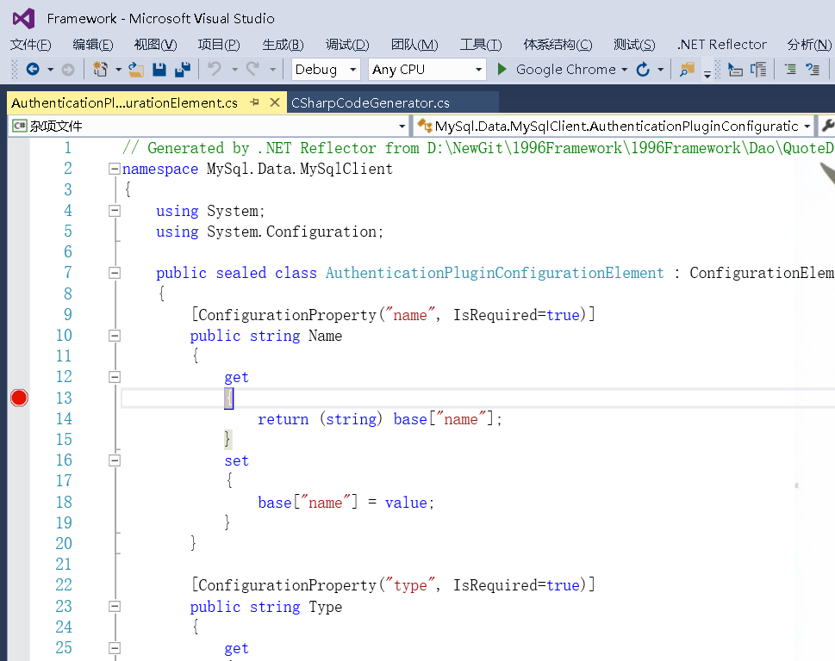Start debugging with green play arrow
This screenshot has height=661, width=835.
(502, 69)
